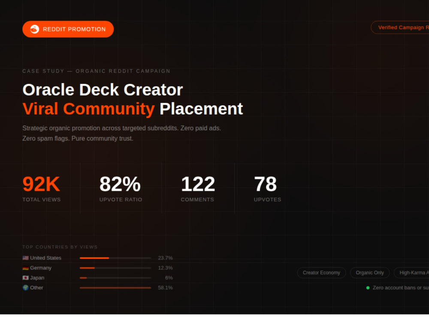Click the orange Viral Community heading text
429x321 pixels.
pos(89,109)
